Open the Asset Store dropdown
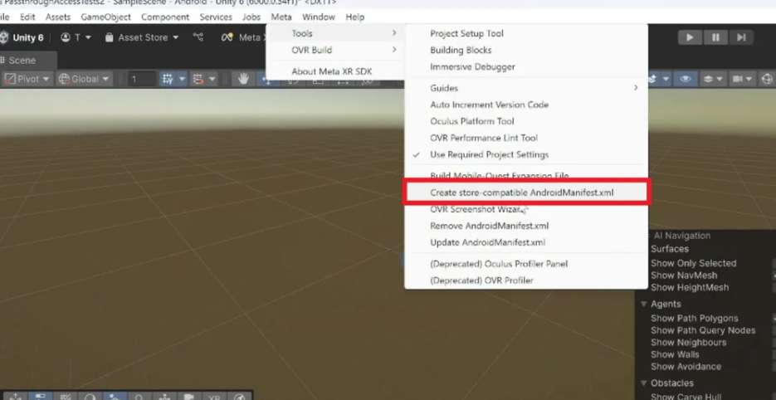The image size is (776, 400). (x=142, y=37)
